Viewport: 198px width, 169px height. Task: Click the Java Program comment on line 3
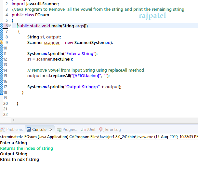98,9
